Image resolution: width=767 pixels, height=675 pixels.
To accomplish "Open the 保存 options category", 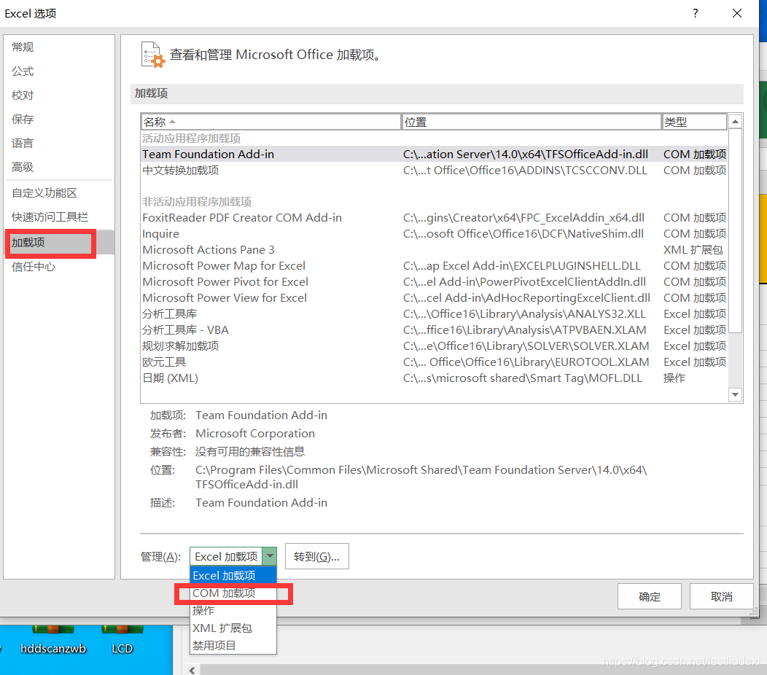I will (59, 120).
